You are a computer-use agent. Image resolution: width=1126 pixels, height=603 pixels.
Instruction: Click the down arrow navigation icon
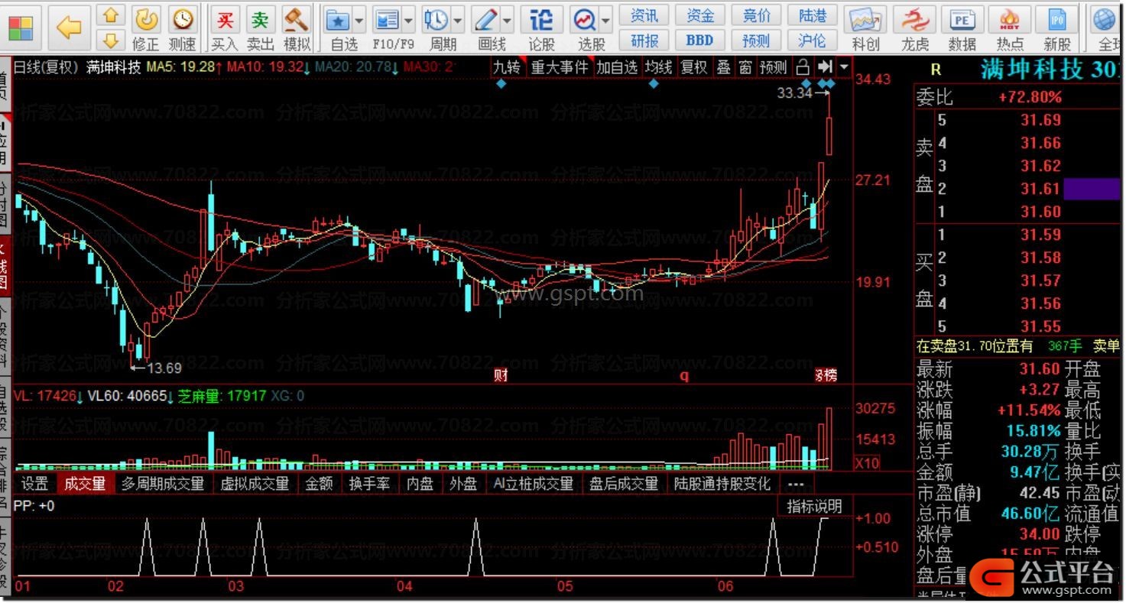[111, 40]
